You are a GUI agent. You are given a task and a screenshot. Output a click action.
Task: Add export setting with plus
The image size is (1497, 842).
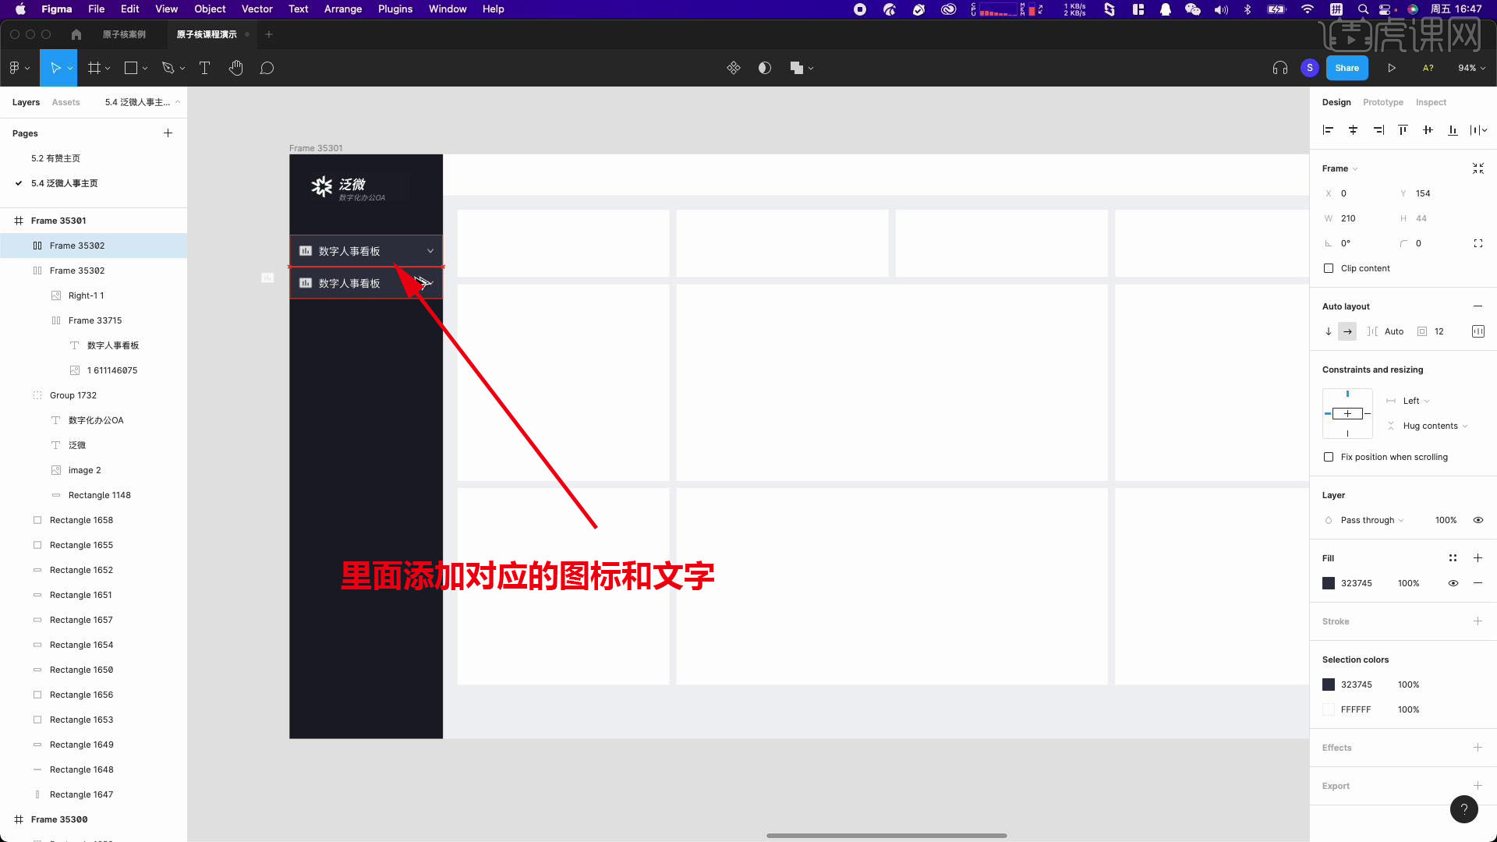coord(1478,786)
